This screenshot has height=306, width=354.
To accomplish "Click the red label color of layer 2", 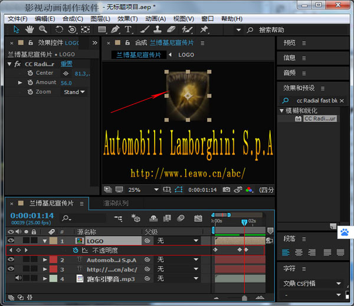I will 53,260.
